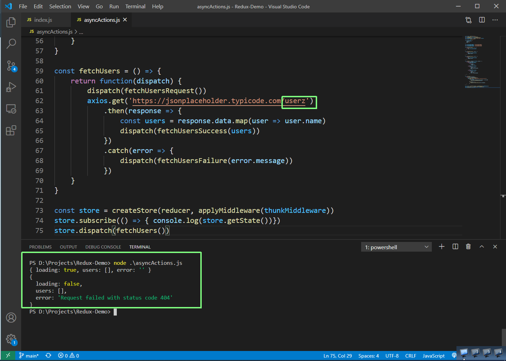Image resolution: width=506 pixels, height=361 pixels.
Task: Maximize the panel with up chevron
Action: click(482, 246)
